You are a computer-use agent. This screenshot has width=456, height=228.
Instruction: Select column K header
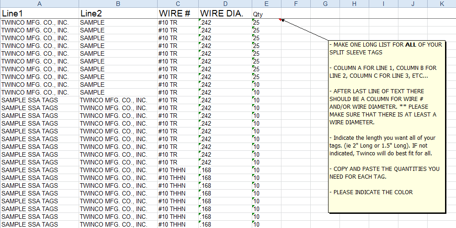pyautogui.click(x=442, y=4)
